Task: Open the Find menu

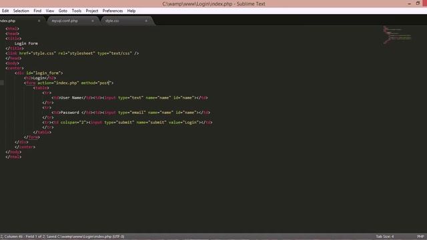Action: point(37,11)
